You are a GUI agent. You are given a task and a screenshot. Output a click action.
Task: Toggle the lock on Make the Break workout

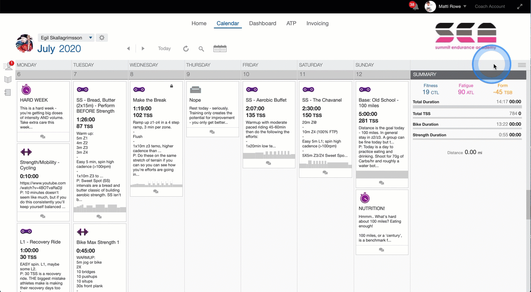tap(171, 86)
